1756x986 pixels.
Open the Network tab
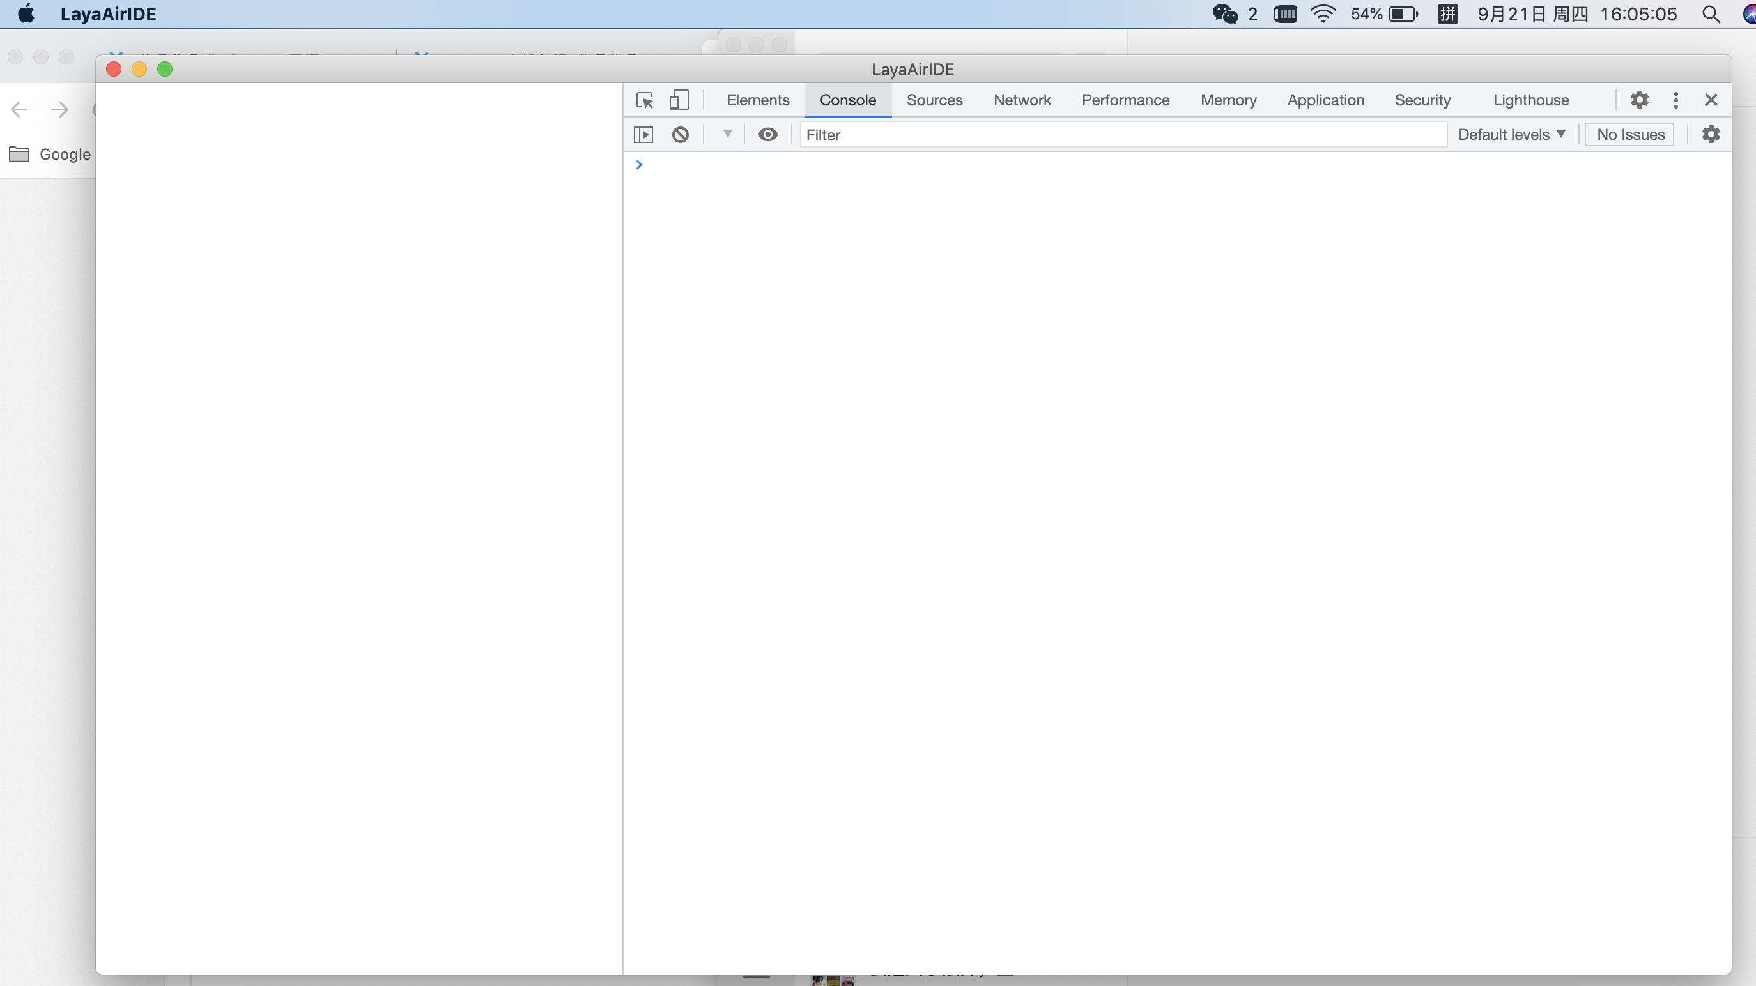[1022, 100]
